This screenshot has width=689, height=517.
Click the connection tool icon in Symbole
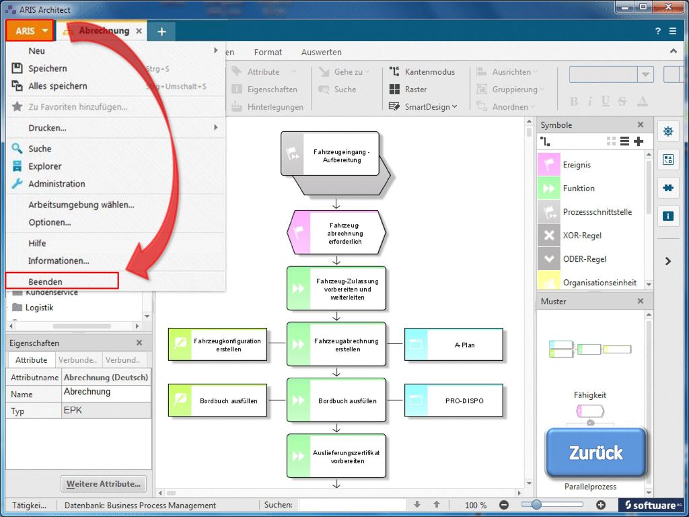[x=545, y=141]
